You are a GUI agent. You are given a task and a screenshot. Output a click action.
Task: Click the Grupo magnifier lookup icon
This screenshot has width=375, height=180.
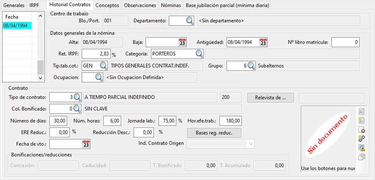[x=251, y=66]
